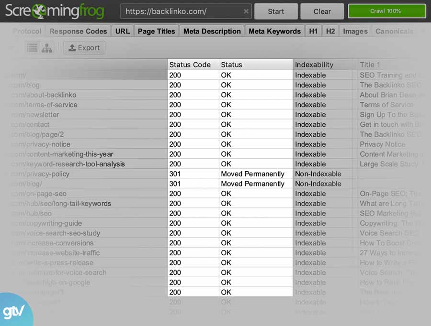Click the green Crawl 100% progress bar
Image resolution: width=431 pixels, height=326 pixels.
(x=386, y=11)
